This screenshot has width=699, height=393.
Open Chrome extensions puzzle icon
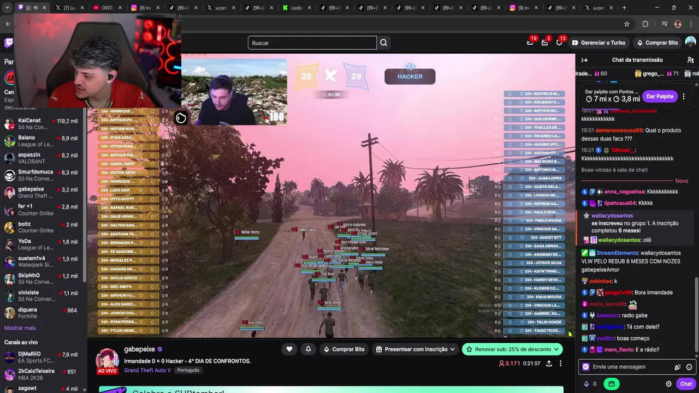click(645, 24)
